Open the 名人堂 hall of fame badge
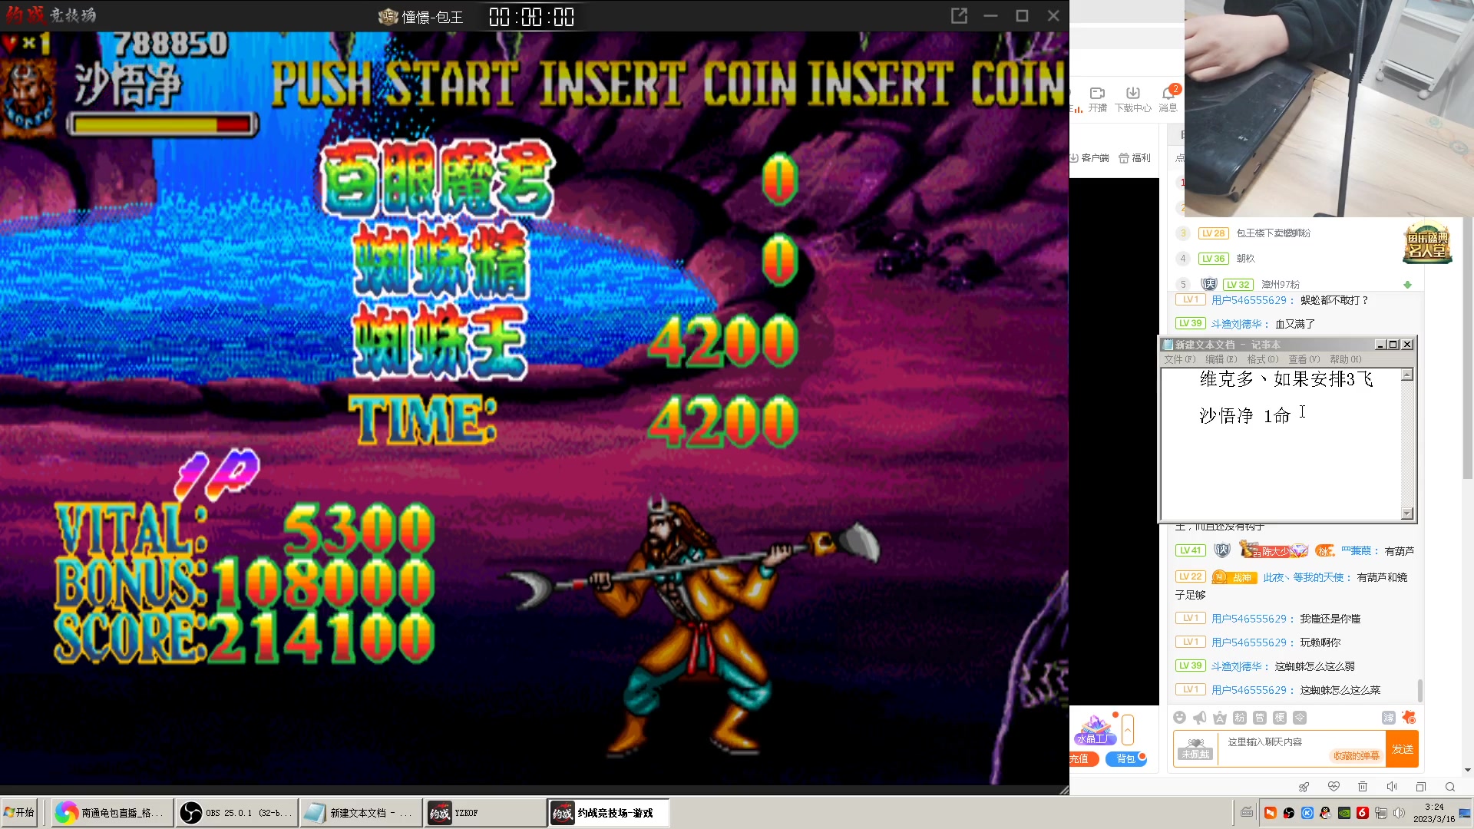Image resolution: width=1474 pixels, height=829 pixels. click(1427, 243)
